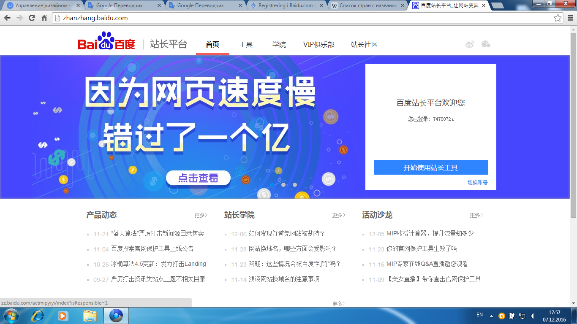Launch Internet Explorer from the taskbar

38,316
